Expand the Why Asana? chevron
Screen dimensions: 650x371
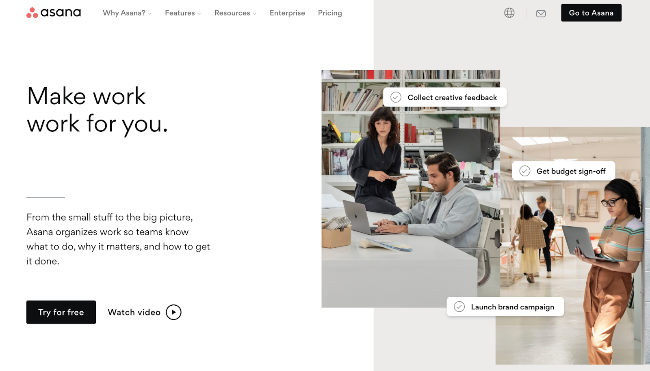click(x=150, y=14)
